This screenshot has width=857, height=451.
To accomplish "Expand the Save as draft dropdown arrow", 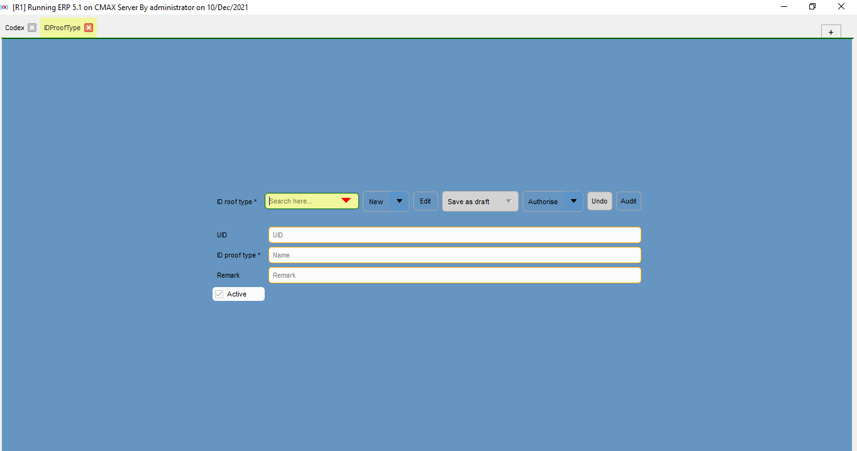I will [x=509, y=202].
